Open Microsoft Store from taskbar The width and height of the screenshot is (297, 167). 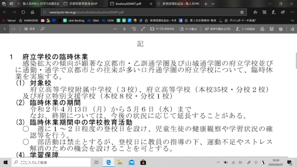point(143,162)
